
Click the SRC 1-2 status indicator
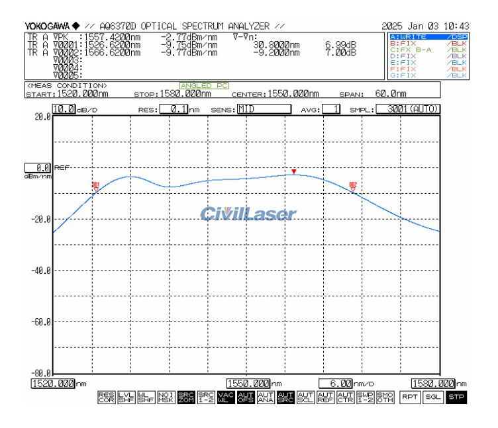tap(206, 397)
